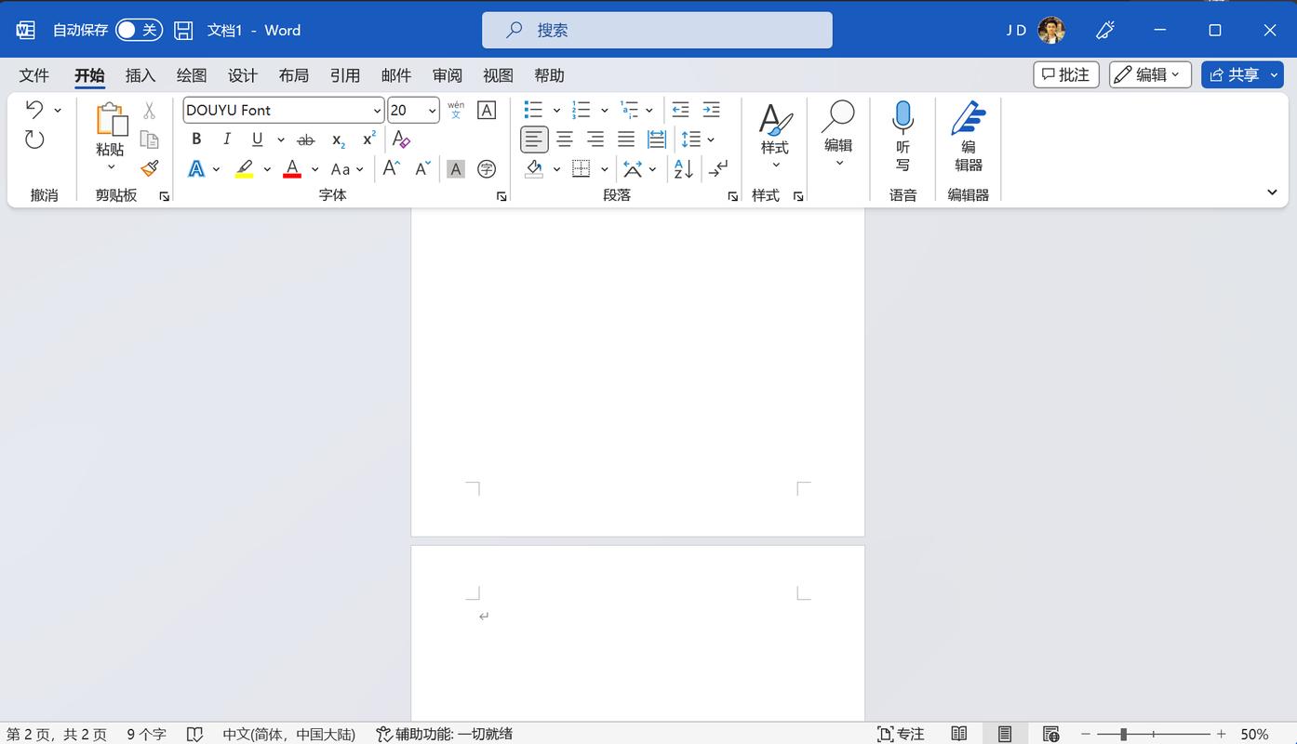Sort paragraphs A to Z icon
The width and height of the screenshot is (1297, 744).
click(684, 168)
